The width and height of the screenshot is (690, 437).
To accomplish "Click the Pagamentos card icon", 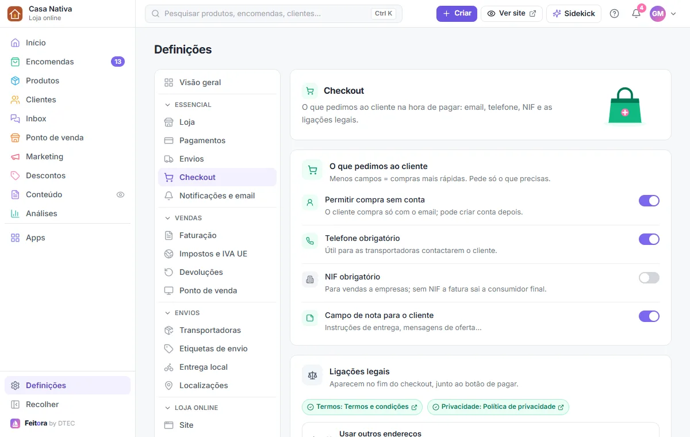I will point(168,140).
